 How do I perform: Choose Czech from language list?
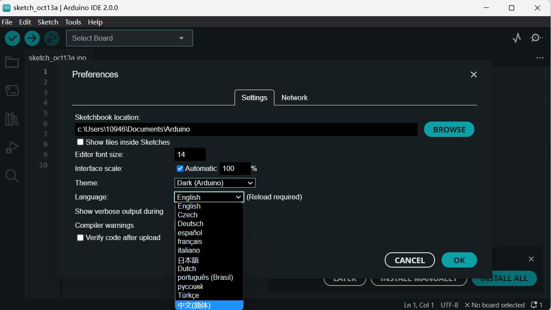[x=209, y=215]
